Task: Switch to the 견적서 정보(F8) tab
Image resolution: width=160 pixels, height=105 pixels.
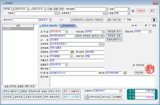Action: pyautogui.click(x=49, y=26)
